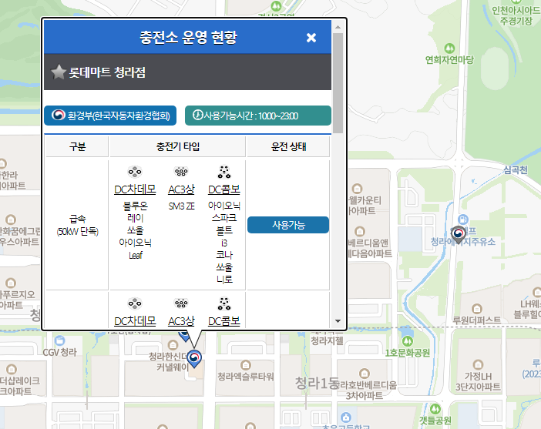This screenshot has height=429, width=541.
Task: Open DC콤보 link in second charger row
Action: (x=224, y=321)
